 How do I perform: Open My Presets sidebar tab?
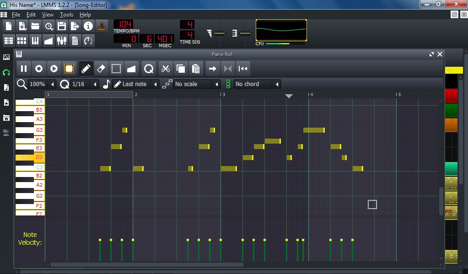click(6, 102)
